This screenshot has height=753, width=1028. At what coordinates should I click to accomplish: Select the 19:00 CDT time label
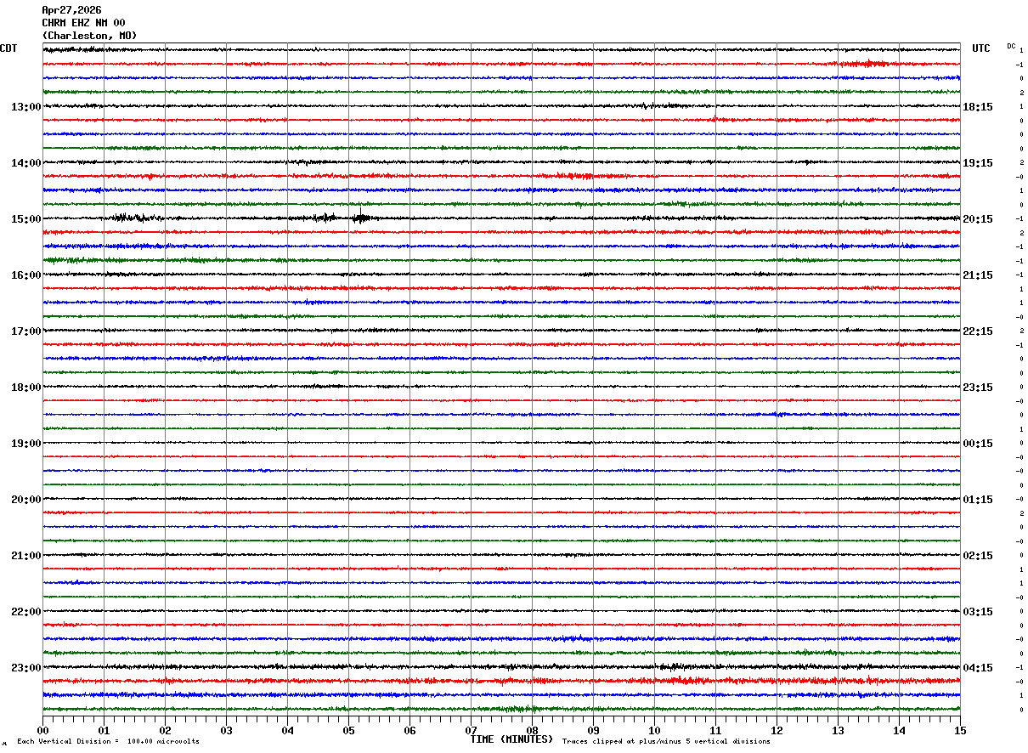(x=26, y=444)
